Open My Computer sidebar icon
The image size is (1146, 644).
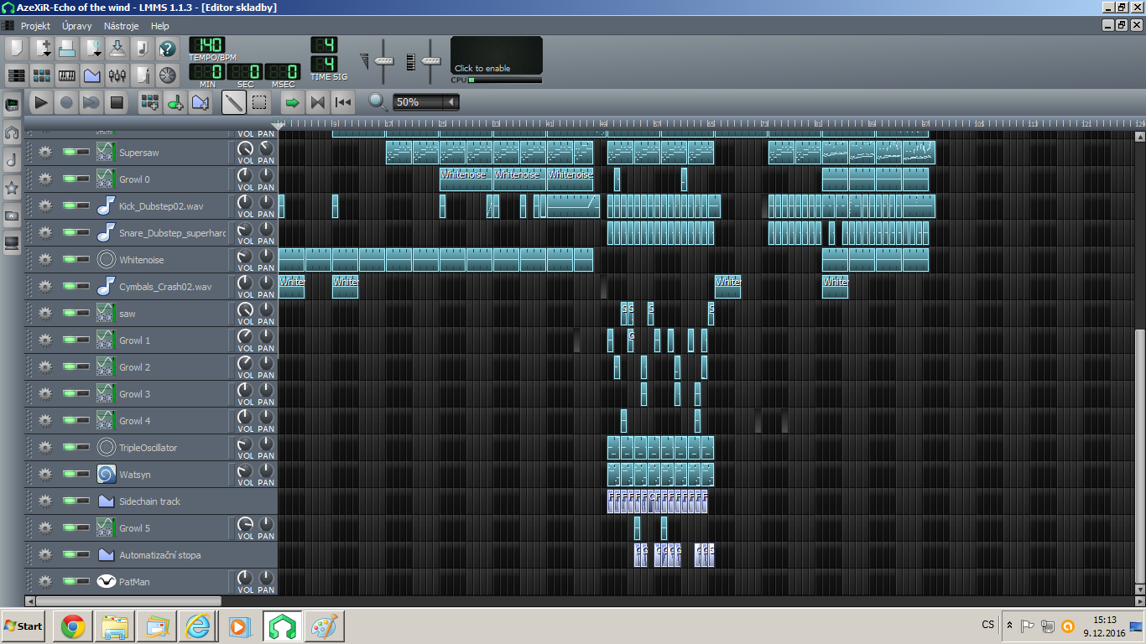click(x=12, y=243)
